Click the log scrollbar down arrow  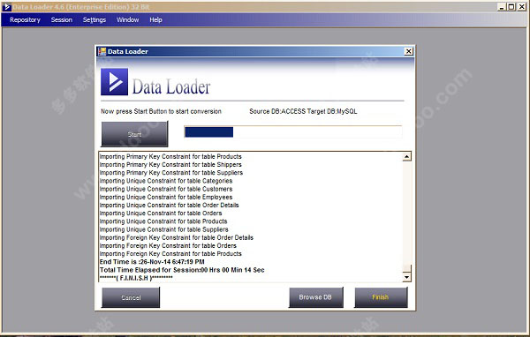point(406,277)
